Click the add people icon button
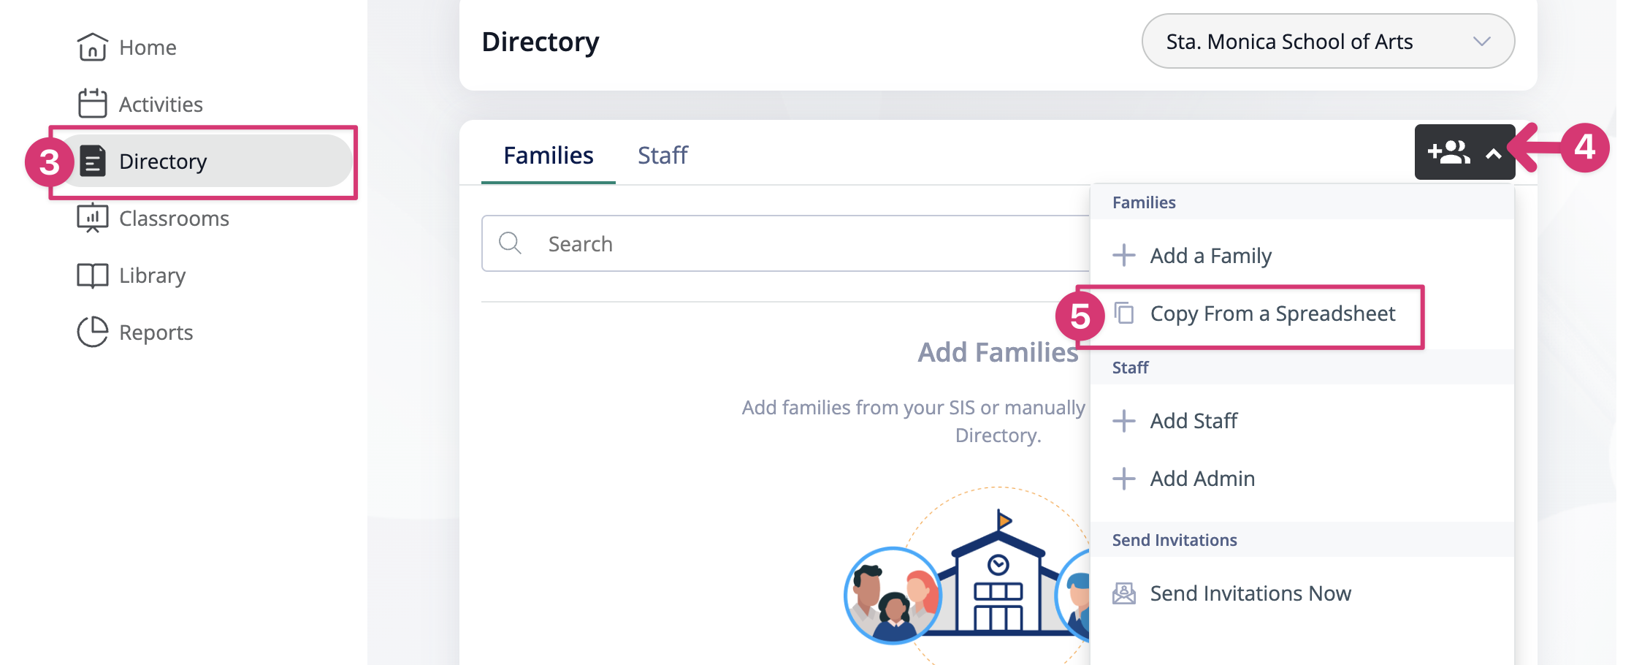The image size is (1650, 665). 1448,153
